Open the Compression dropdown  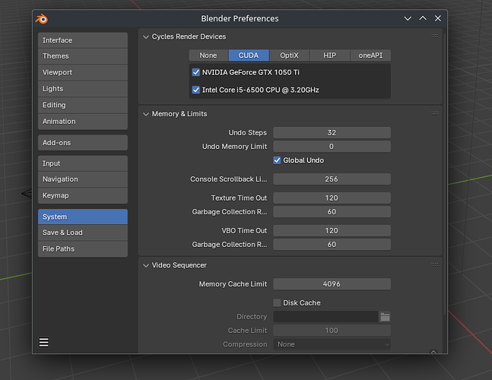[332, 344]
